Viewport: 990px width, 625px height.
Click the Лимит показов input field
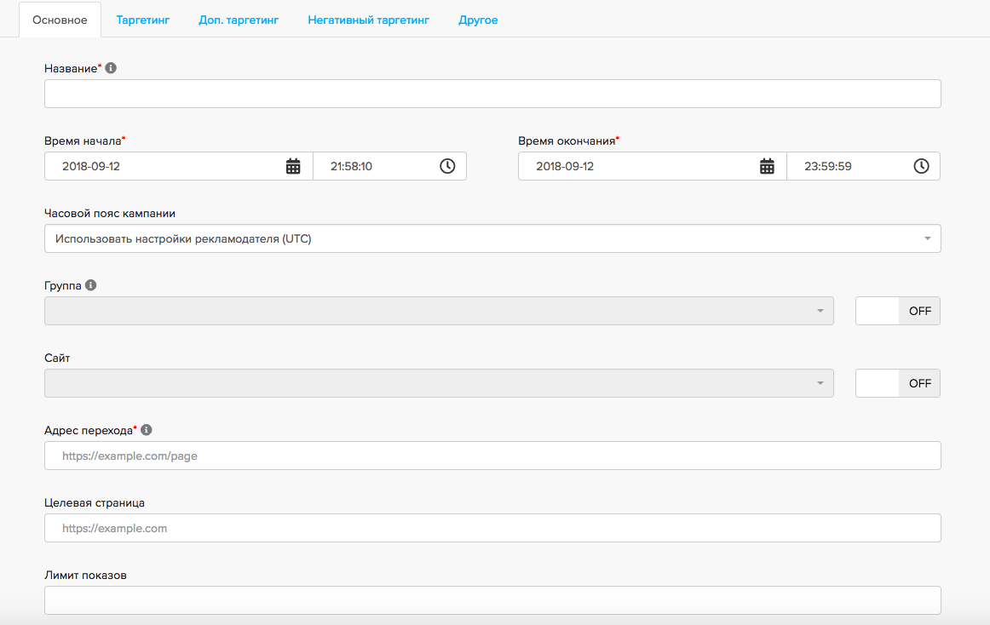click(492, 599)
